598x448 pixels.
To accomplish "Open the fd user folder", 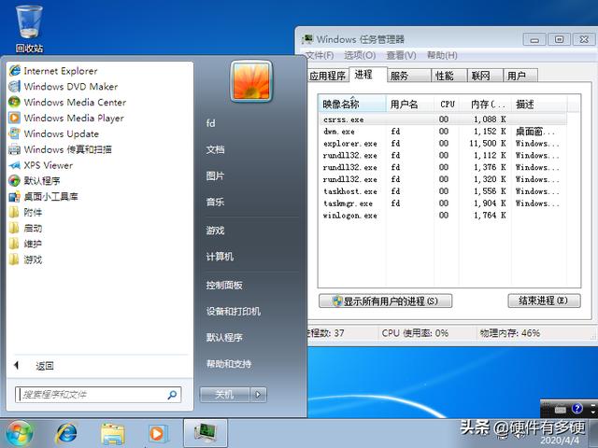I will click(210, 123).
